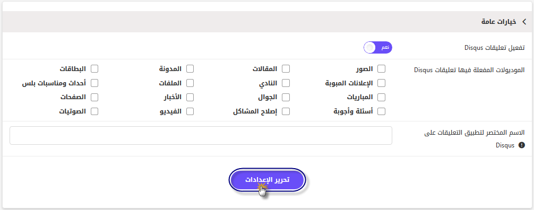Image resolution: width=534 pixels, height=210 pixels.
Task: Select the الإعلانات المبوبة checkbox
Action: [382, 83]
